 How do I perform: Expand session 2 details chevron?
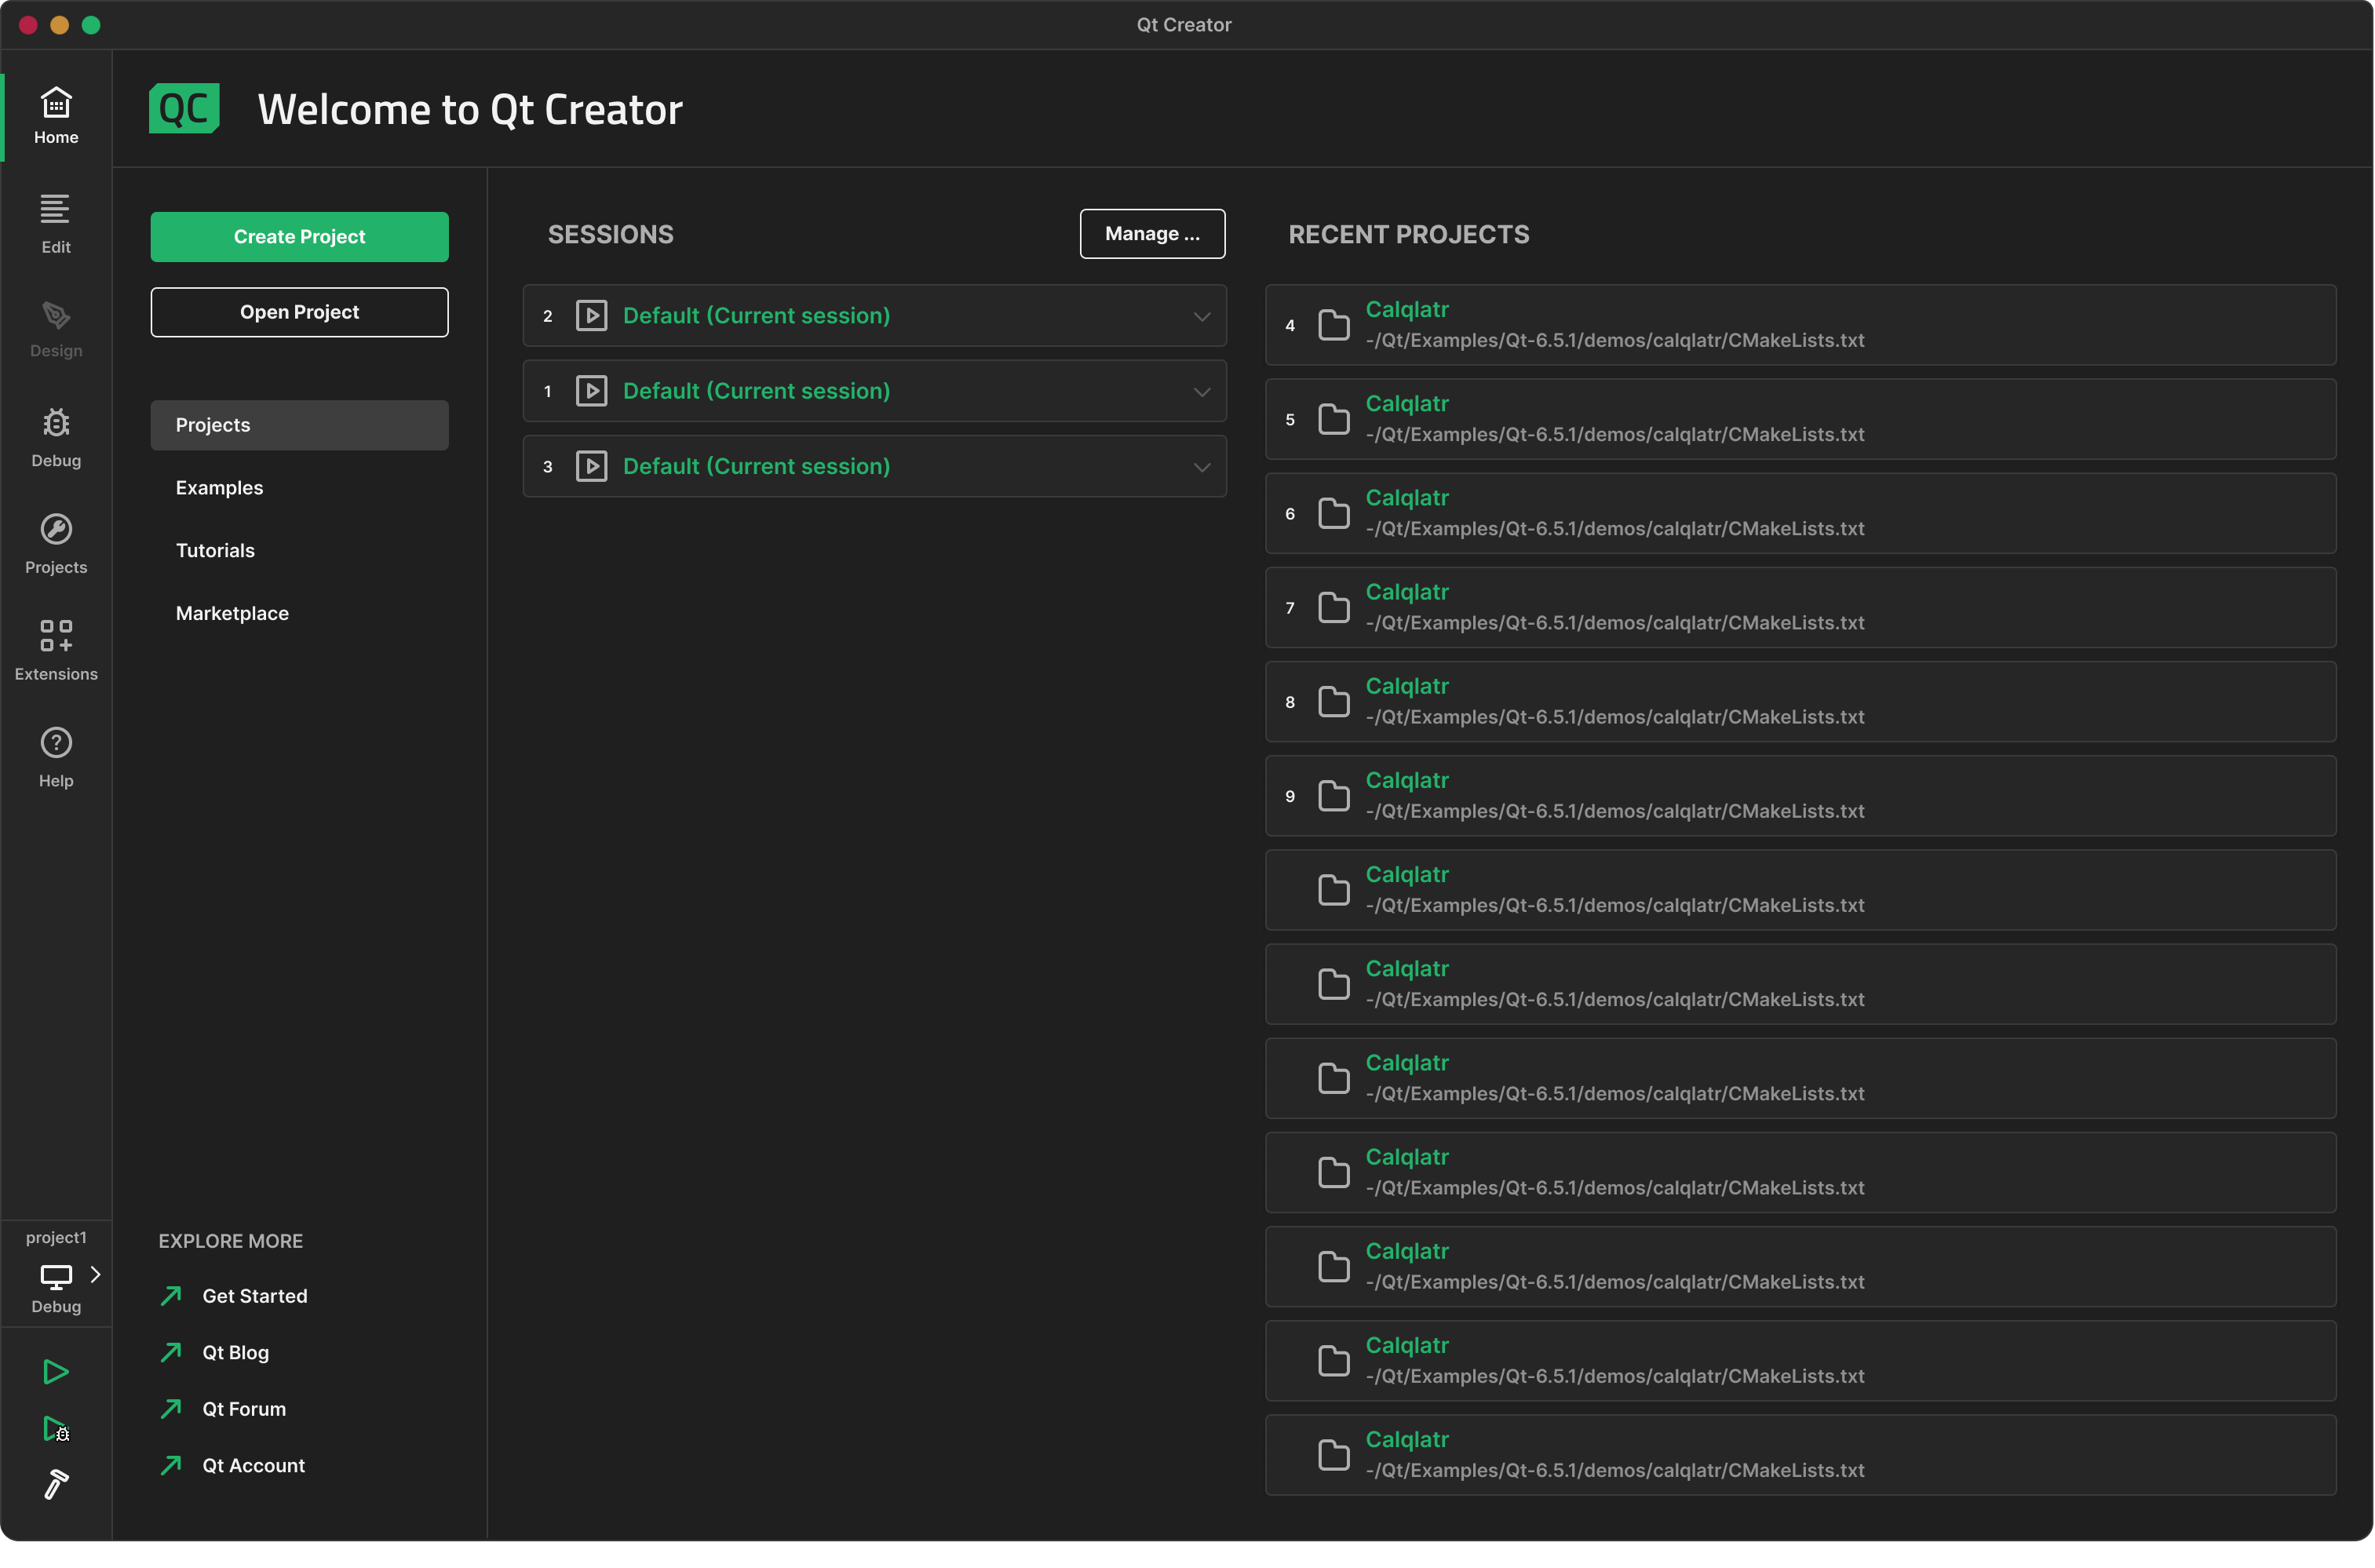(x=1201, y=316)
